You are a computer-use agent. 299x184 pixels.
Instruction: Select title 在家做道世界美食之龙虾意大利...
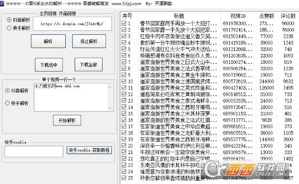[179, 133]
